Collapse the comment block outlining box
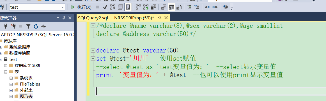Viewport: 326px width, 101px height. [x=93, y=26]
